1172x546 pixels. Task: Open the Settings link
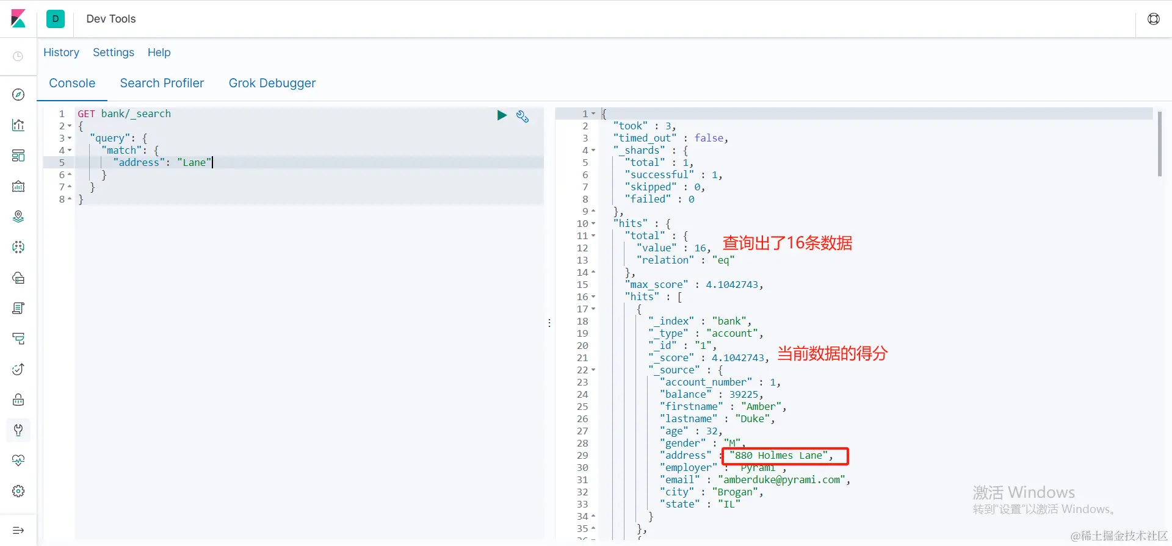point(114,52)
